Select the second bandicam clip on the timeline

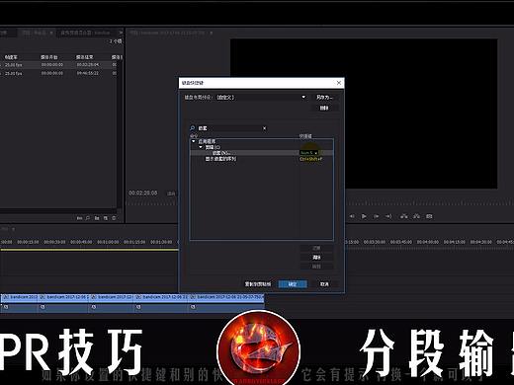63,297
